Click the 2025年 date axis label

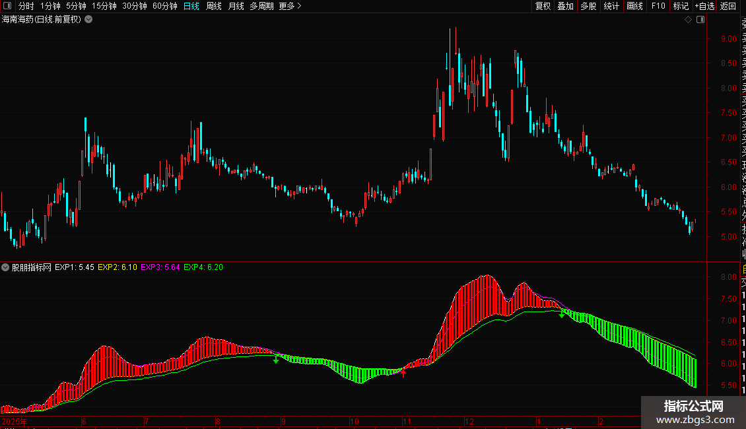[x=15, y=421]
